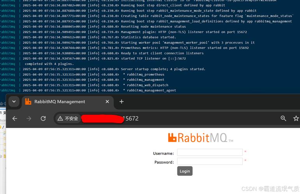Open the tab search dropdown chevron

pyautogui.click(x=14, y=102)
